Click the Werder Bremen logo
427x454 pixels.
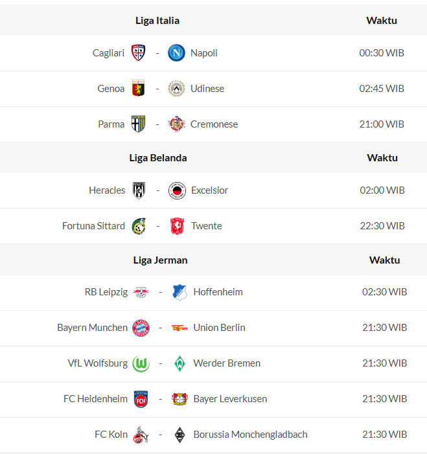coord(179,363)
